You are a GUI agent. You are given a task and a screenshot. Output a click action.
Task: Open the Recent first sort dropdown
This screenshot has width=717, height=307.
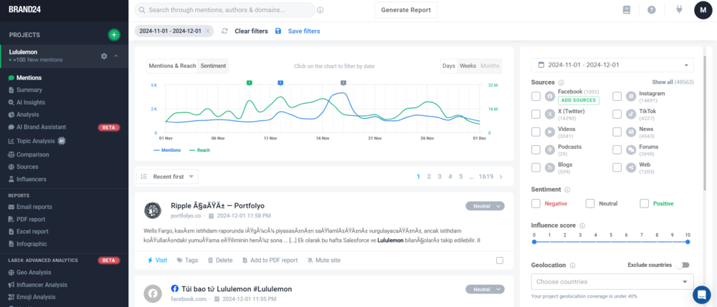(x=167, y=176)
